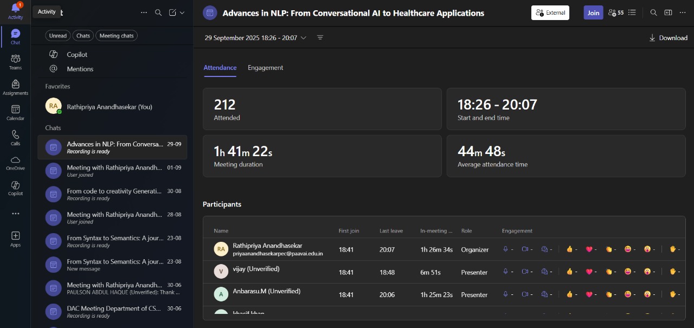Open the 'From code to creativity' chat

114,194
